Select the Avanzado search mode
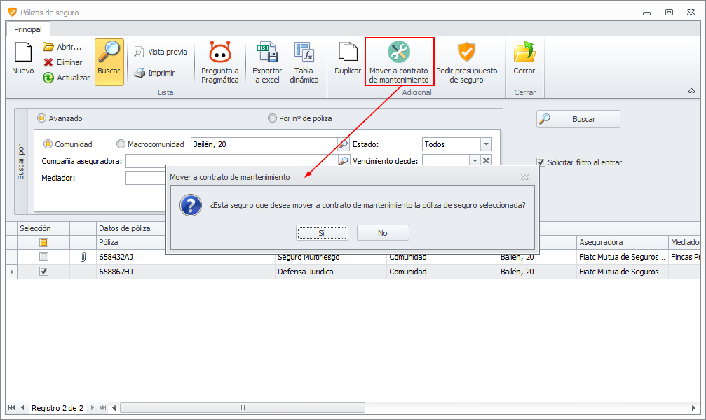The width and height of the screenshot is (706, 420). [60, 118]
